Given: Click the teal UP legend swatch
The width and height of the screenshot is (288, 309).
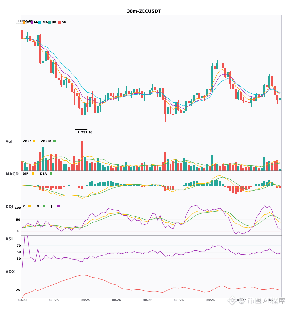Looking at the screenshot, I should click(x=49, y=22).
